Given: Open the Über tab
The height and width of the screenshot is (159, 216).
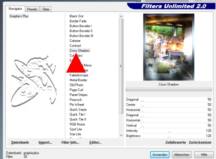Looking at the screenshot, I should (x=46, y=9).
